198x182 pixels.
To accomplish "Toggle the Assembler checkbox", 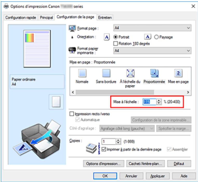I will tap(169, 149).
